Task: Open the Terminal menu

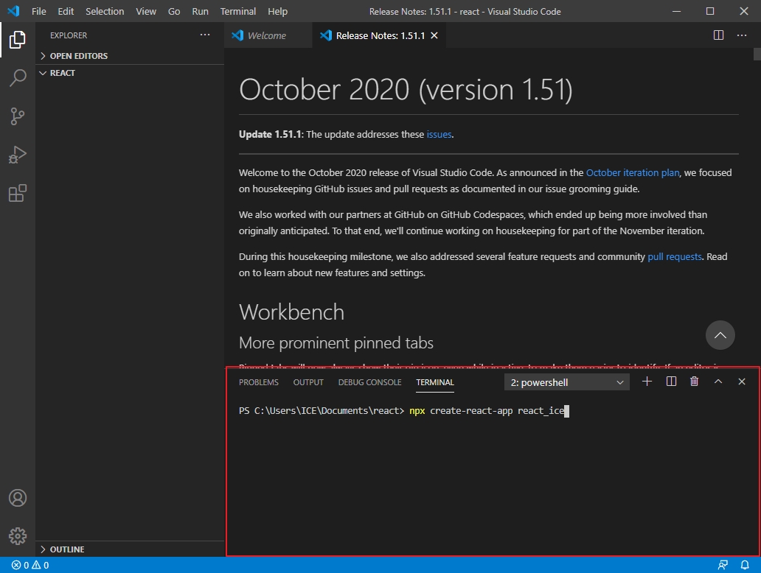Action: pos(237,11)
